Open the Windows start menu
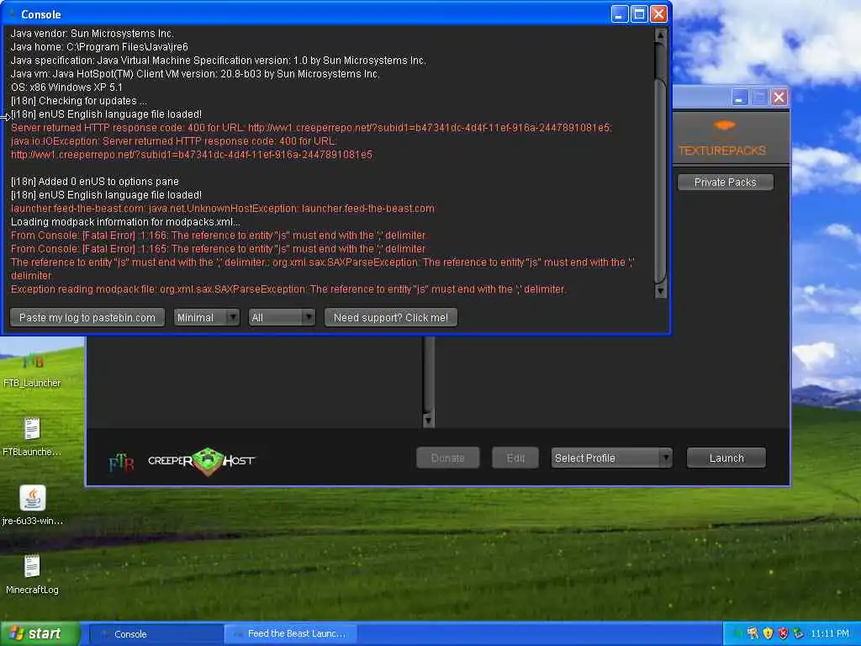Screen dimensions: 861x646 [x=40, y=633]
